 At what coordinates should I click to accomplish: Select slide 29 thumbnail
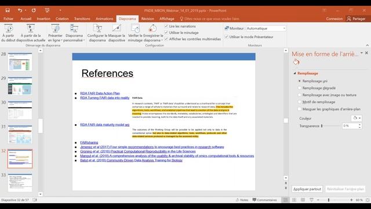click(x=20, y=86)
